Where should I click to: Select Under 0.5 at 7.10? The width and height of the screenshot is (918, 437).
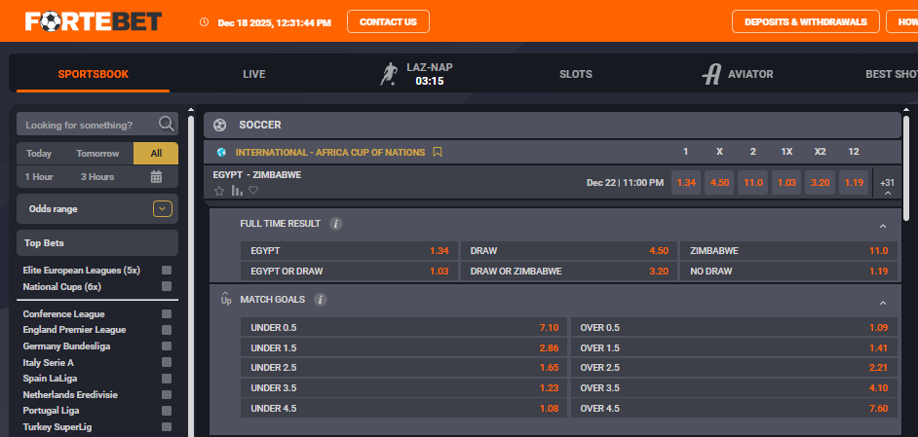click(404, 328)
